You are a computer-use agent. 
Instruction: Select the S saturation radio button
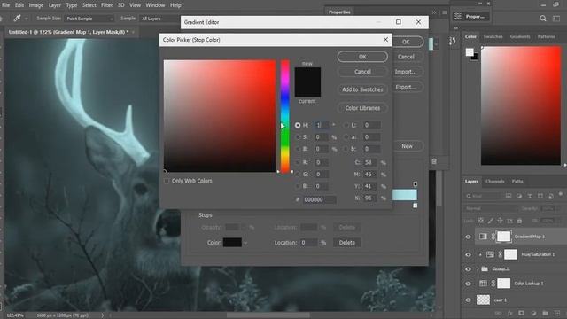click(x=298, y=137)
